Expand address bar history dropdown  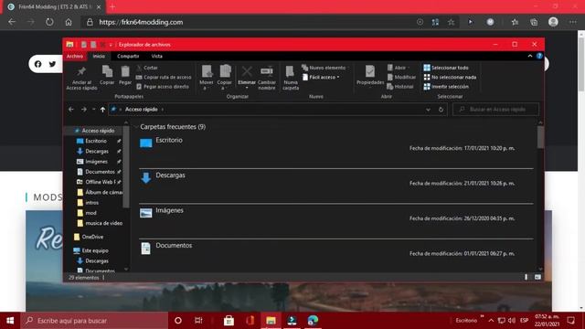(x=428, y=110)
